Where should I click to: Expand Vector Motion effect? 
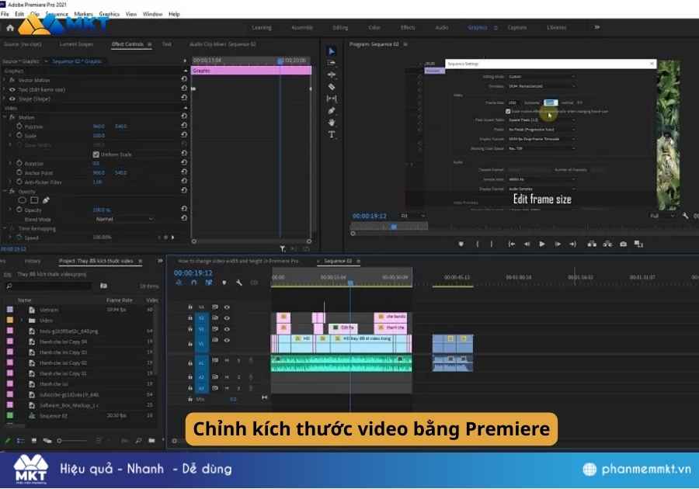(x=5, y=80)
